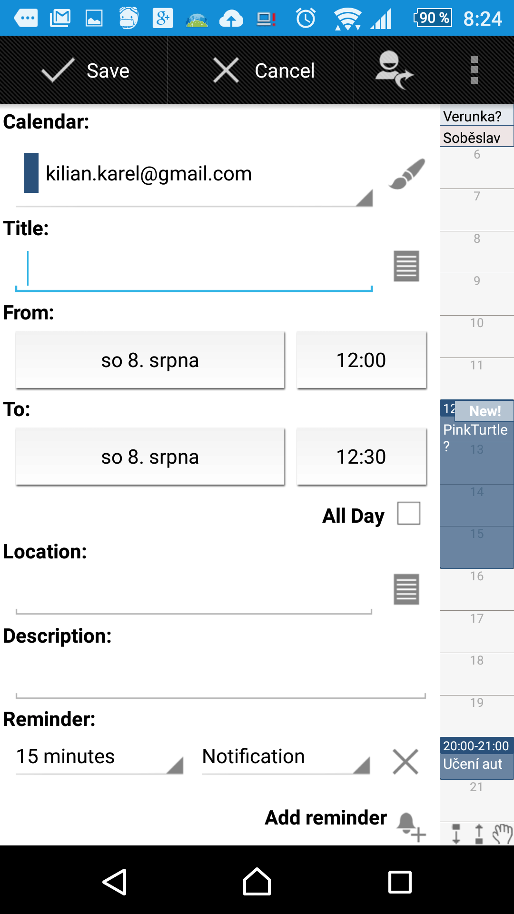Tap the hand drag icon in timeline

click(502, 834)
